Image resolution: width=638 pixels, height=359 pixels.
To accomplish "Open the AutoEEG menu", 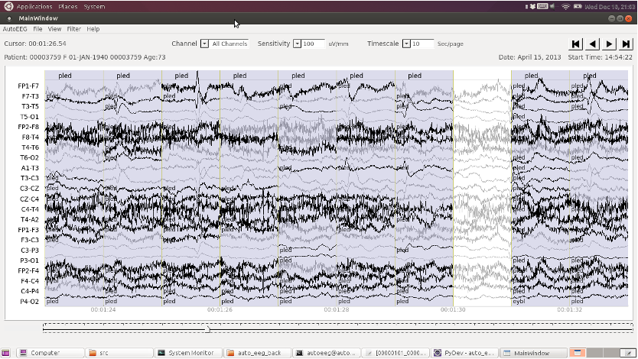I will coord(15,29).
